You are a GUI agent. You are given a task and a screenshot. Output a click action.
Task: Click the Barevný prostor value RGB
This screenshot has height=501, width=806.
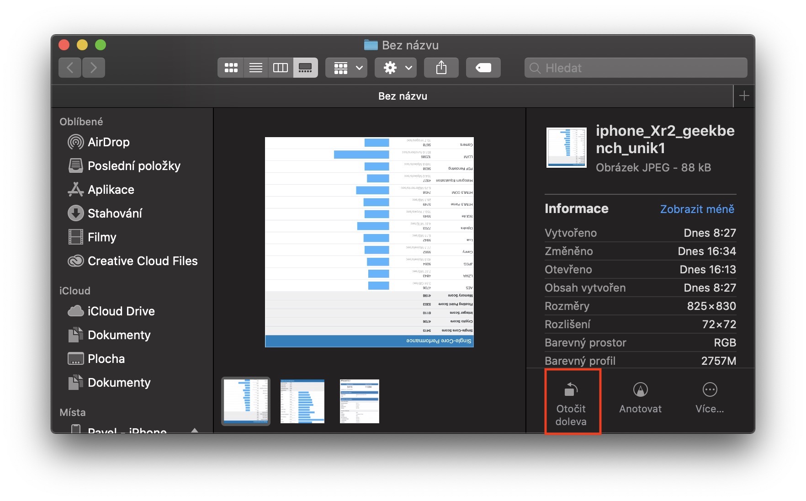click(x=725, y=343)
